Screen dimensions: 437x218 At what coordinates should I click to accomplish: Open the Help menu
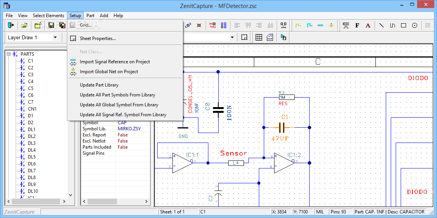point(118,16)
